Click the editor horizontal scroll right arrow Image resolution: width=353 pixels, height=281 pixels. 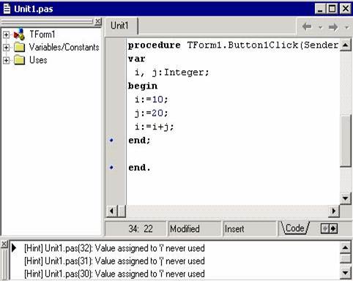click(x=334, y=211)
